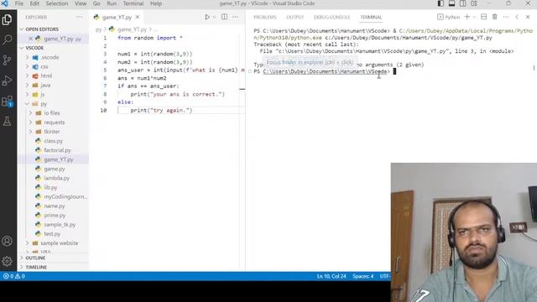Open the Explorer view in activity bar
Viewport: 537px width, 302px height.
coord(7,19)
